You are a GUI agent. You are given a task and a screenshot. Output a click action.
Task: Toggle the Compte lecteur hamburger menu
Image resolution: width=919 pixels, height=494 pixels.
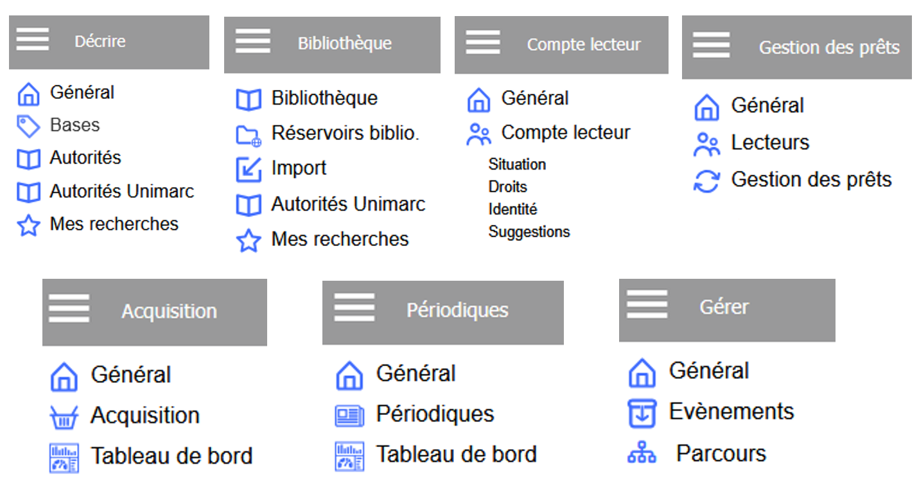coord(483,43)
